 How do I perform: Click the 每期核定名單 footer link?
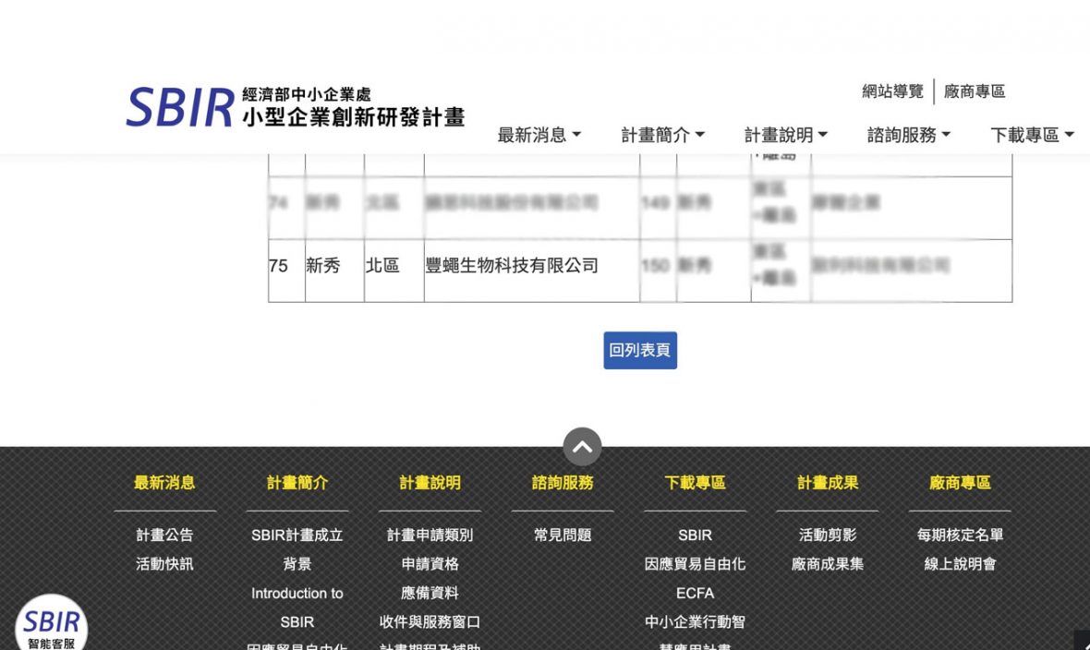[960, 535]
